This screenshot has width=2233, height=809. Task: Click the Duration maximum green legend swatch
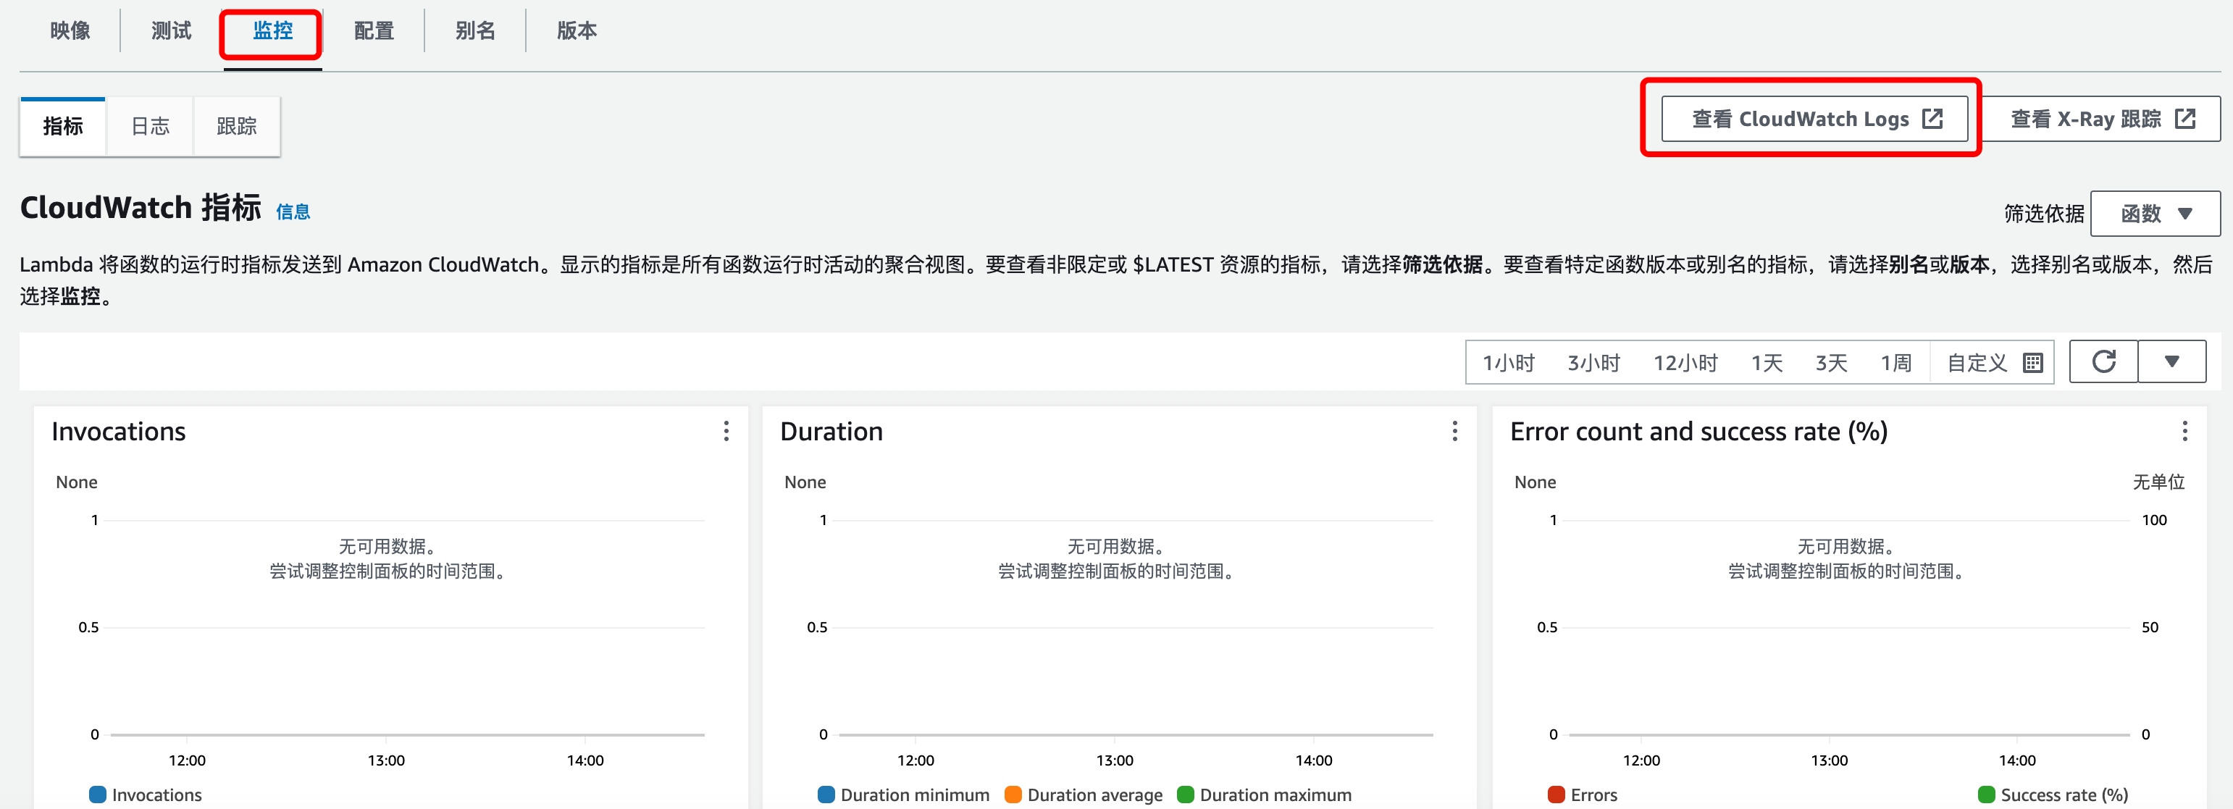(1185, 795)
